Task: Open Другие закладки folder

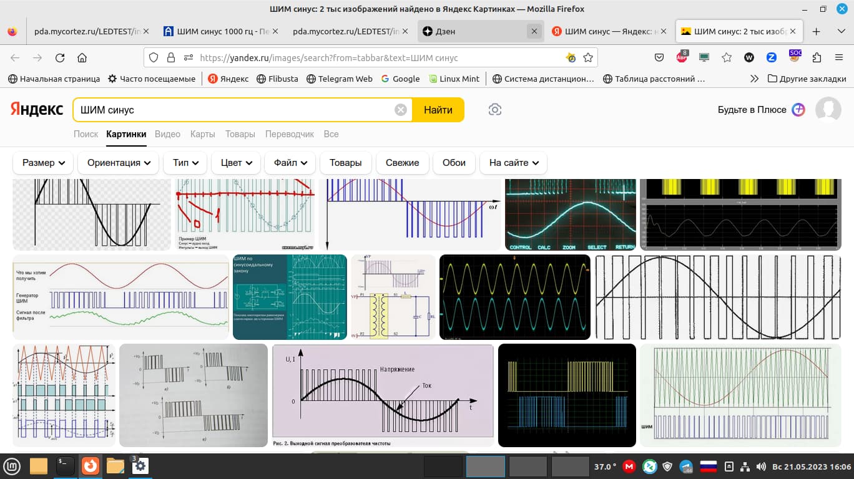Action: pos(807,79)
